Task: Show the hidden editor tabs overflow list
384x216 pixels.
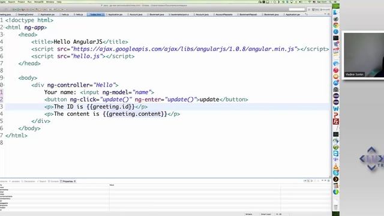Action: [306, 14]
